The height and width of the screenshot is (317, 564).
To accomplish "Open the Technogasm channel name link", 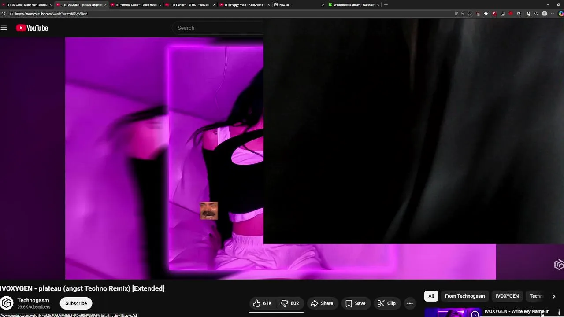I will coord(33,300).
